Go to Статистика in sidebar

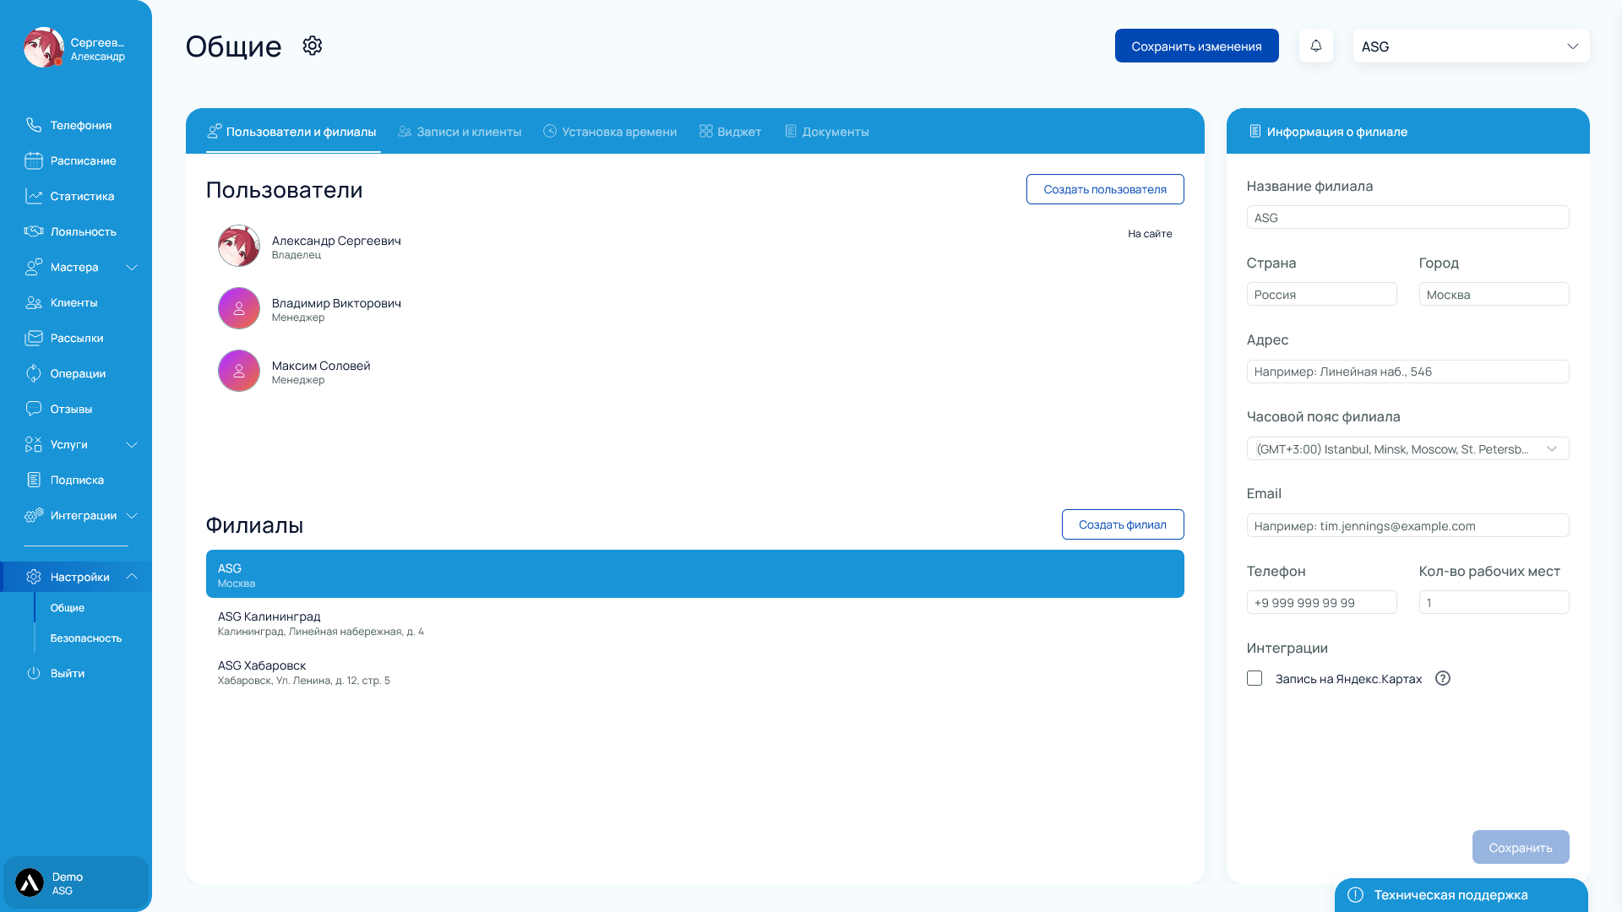(81, 196)
